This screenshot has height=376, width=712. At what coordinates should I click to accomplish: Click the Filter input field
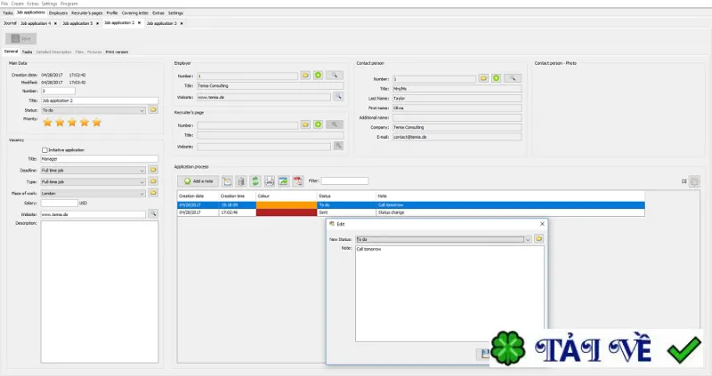(x=344, y=181)
